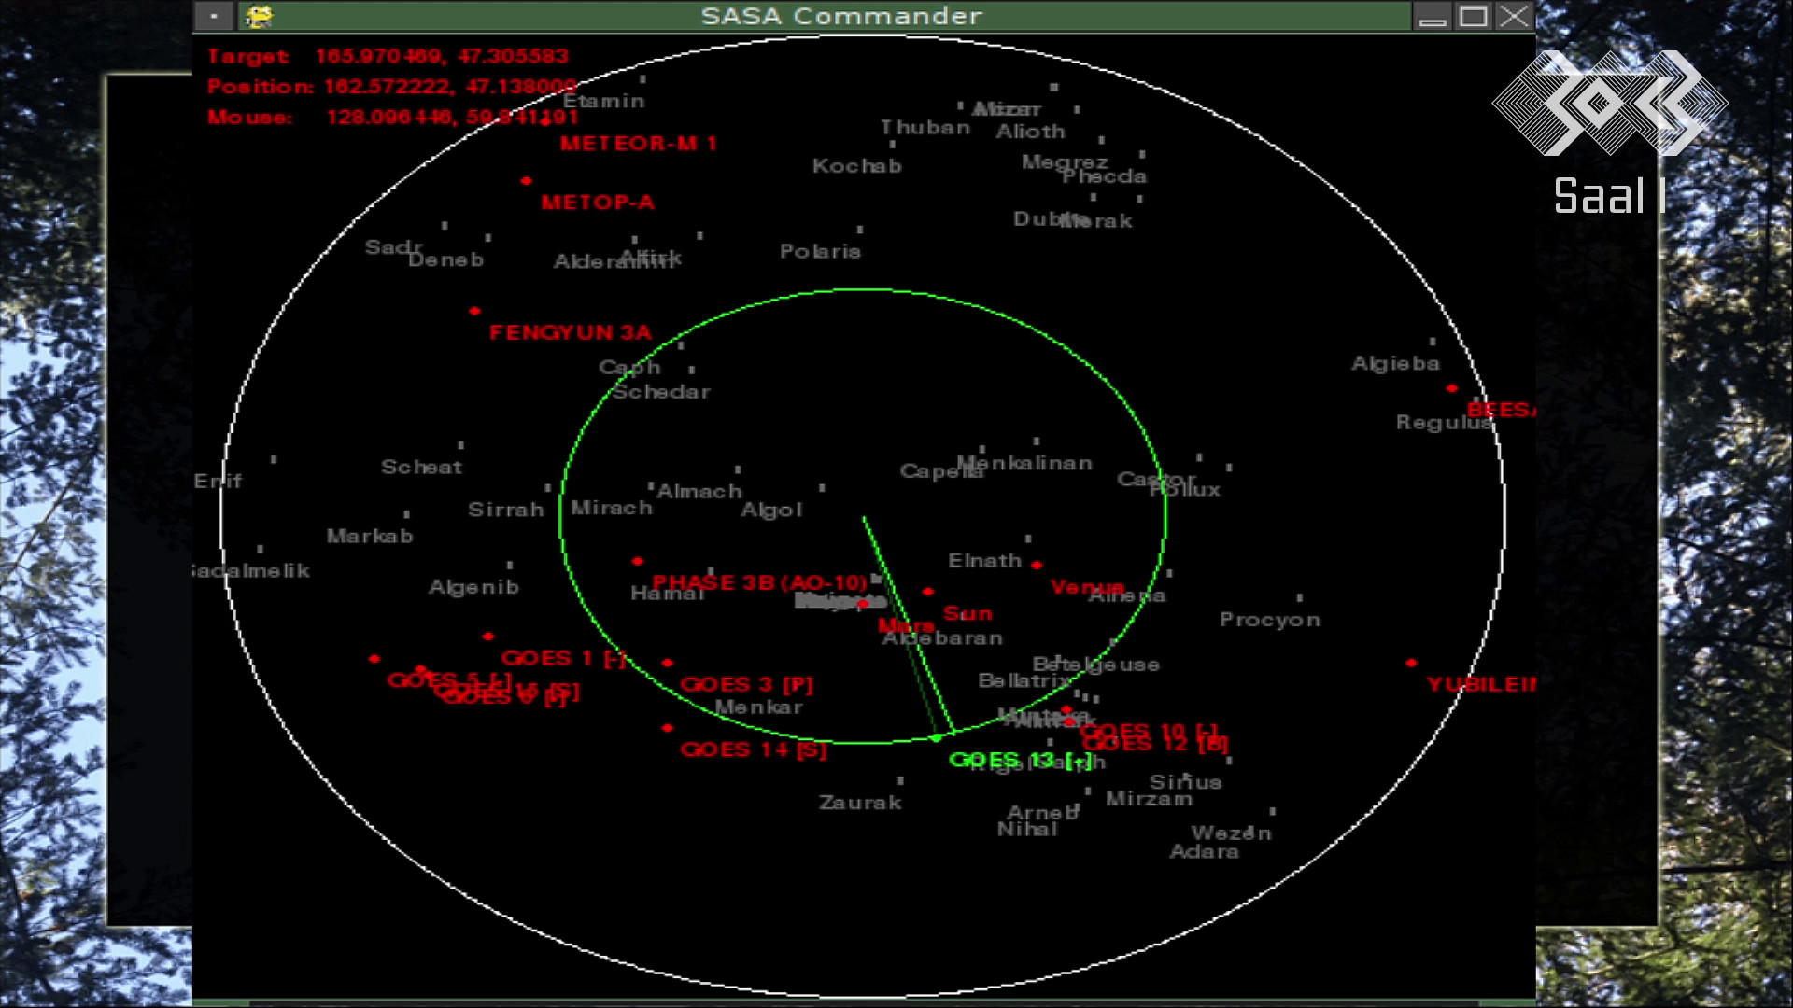1793x1008 pixels.
Task: Click the Venus label
Action: [x=1087, y=587]
